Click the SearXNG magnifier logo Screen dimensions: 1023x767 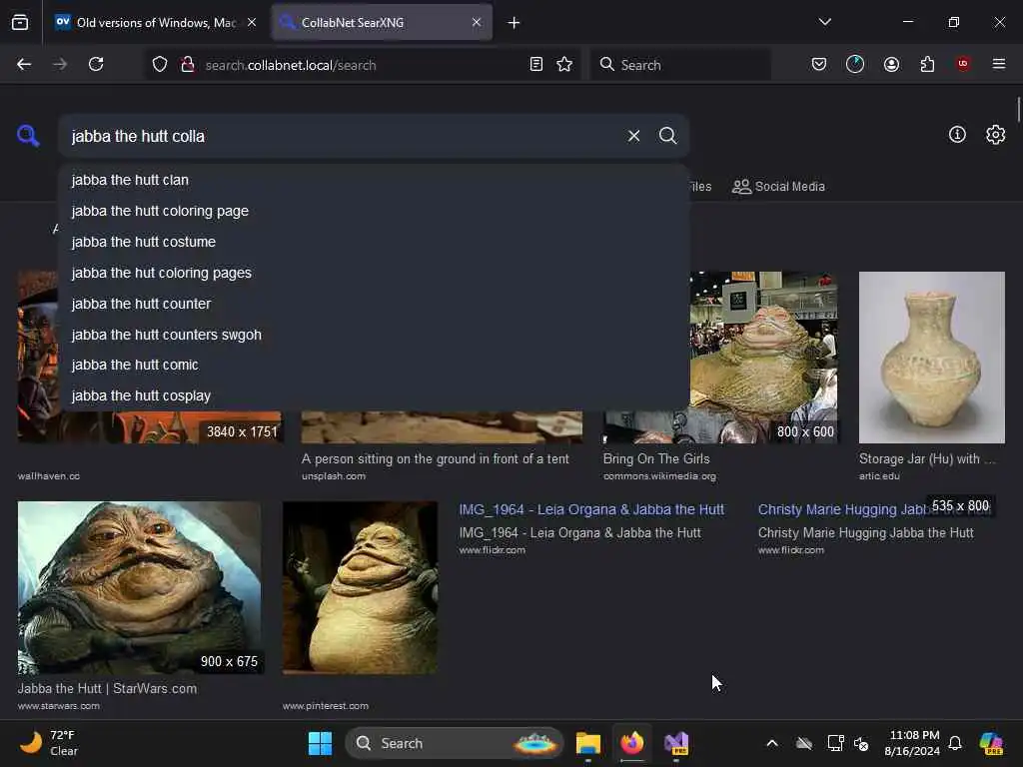(x=28, y=136)
